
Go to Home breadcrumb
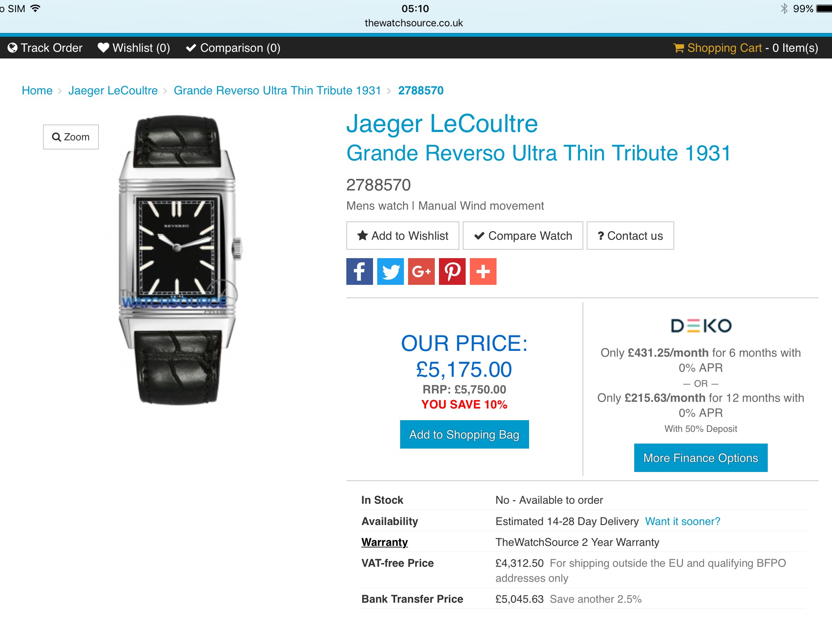(x=37, y=91)
